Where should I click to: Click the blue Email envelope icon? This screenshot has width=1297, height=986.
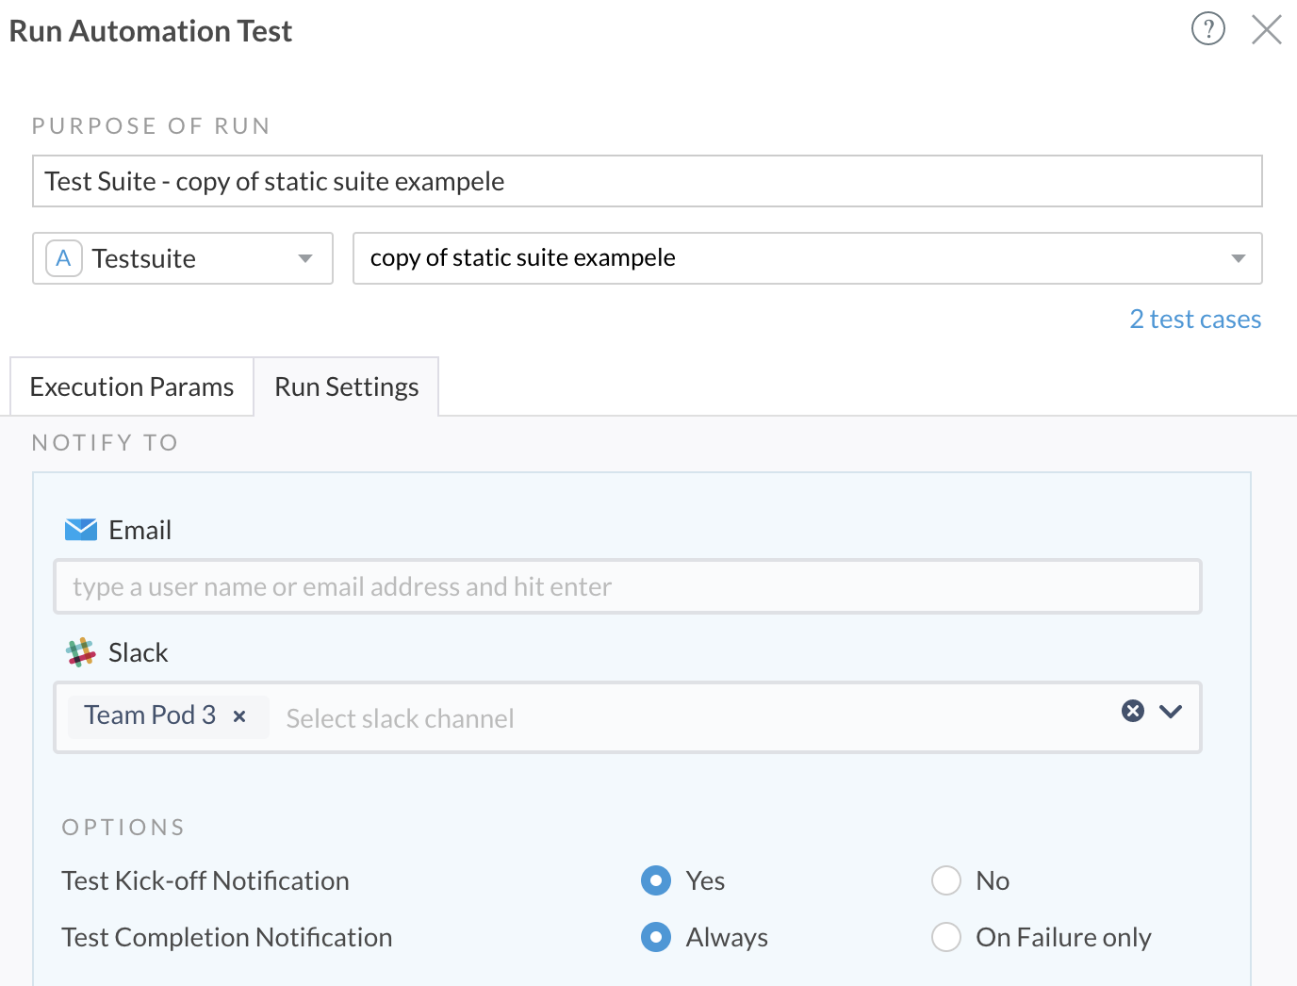(x=81, y=530)
